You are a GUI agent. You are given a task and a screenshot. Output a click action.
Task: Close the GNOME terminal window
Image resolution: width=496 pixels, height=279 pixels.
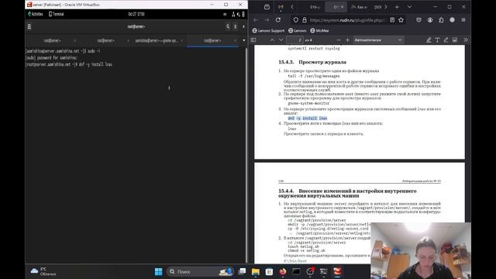pyautogui.click(x=243, y=26)
